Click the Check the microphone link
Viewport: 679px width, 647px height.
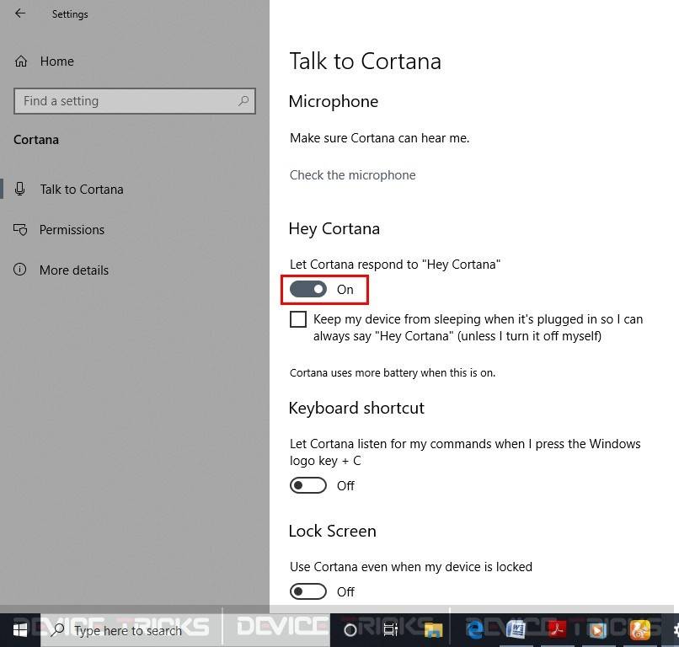point(352,174)
